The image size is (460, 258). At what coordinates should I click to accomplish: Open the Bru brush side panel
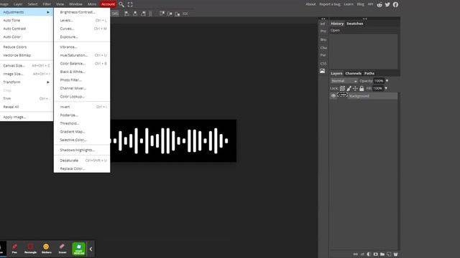click(x=323, y=39)
